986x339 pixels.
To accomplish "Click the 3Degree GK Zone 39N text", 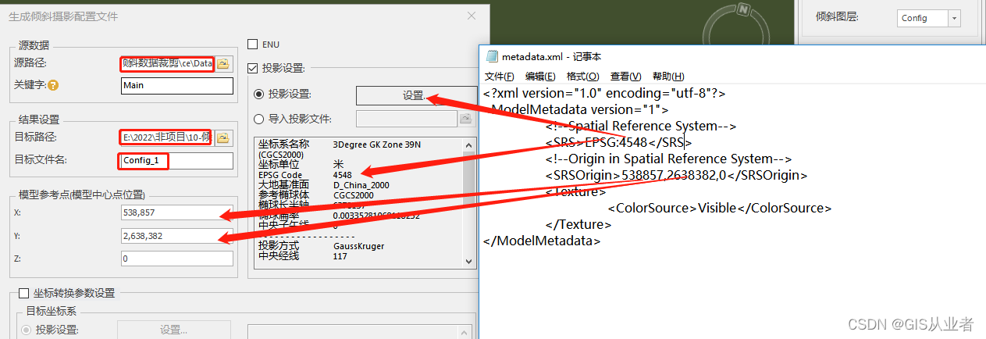I will click(x=378, y=145).
